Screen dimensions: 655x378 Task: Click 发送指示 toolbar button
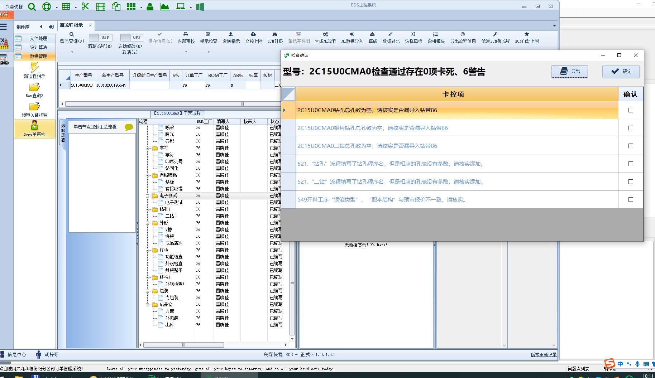tap(231, 38)
